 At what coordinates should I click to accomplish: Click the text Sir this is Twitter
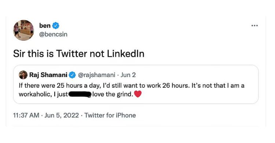coord(50,54)
